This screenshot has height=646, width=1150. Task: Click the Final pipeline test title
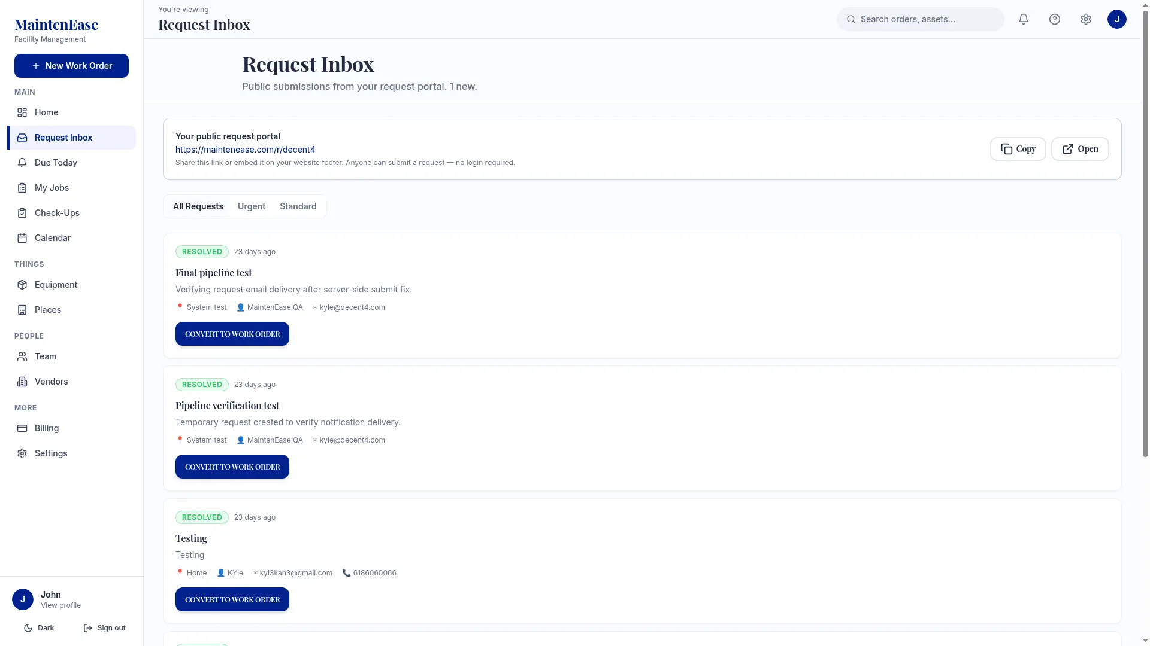pyautogui.click(x=214, y=273)
